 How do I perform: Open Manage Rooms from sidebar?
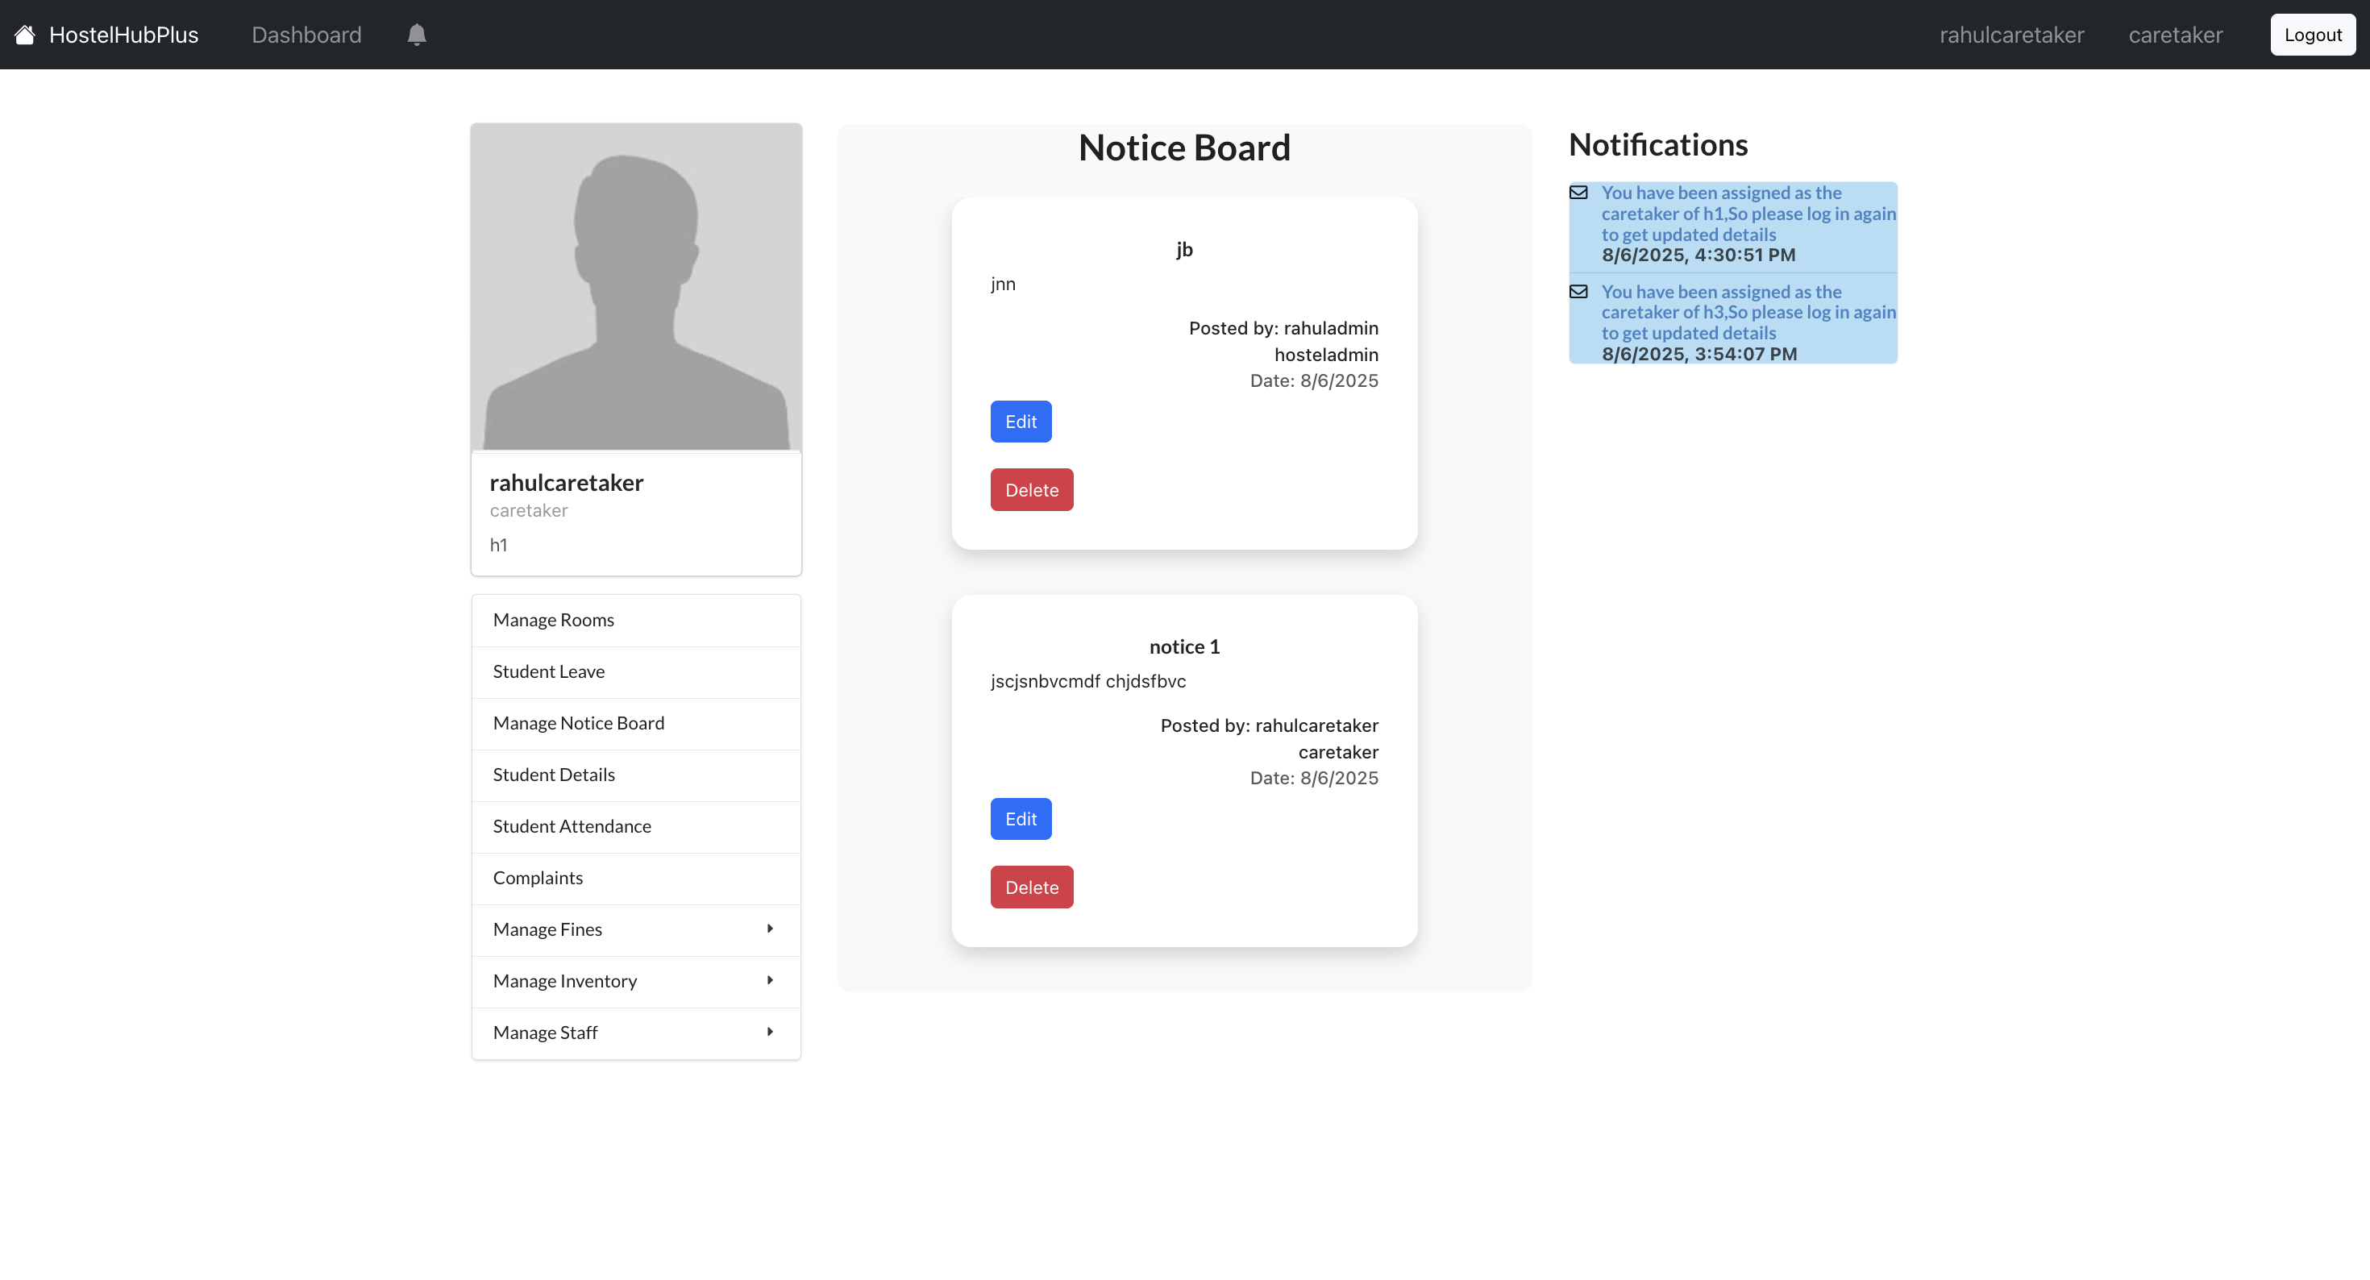point(636,620)
